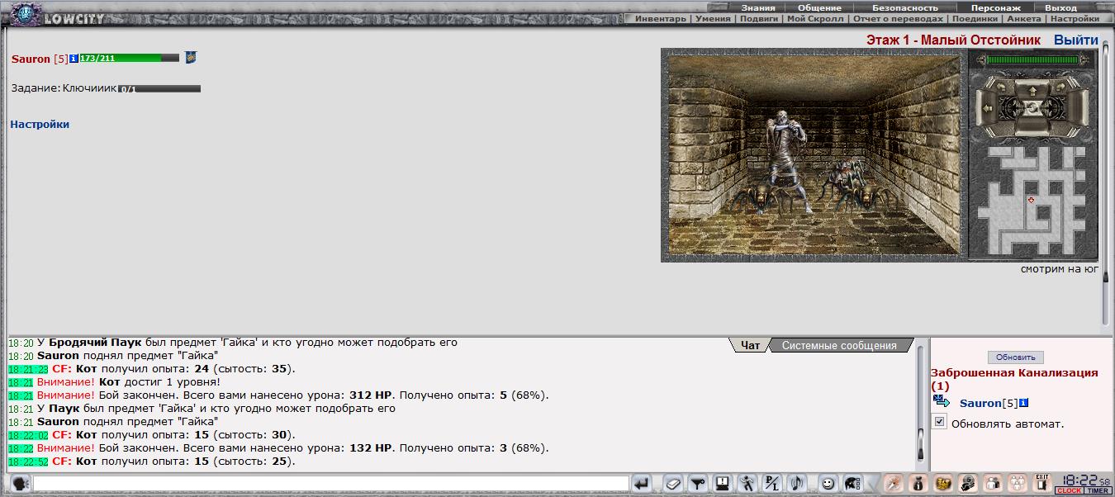
Task: Click turn-right curved arrow on navigation pad
Action: coord(1062,87)
